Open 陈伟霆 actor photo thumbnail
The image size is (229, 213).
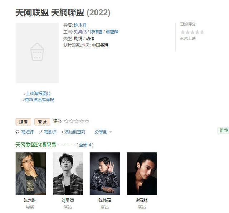[105, 174]
